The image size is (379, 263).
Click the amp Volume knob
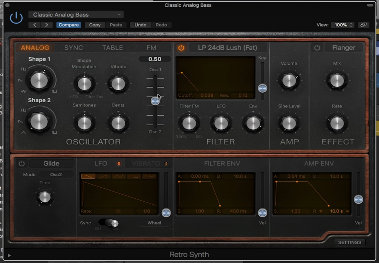[289, 81]
